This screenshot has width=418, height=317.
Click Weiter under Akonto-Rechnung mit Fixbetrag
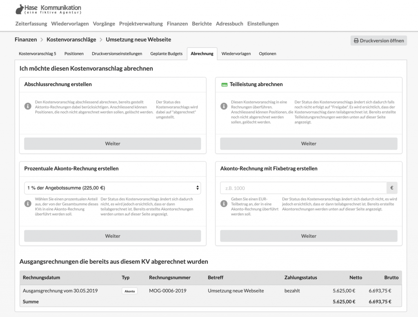[309, 236]
